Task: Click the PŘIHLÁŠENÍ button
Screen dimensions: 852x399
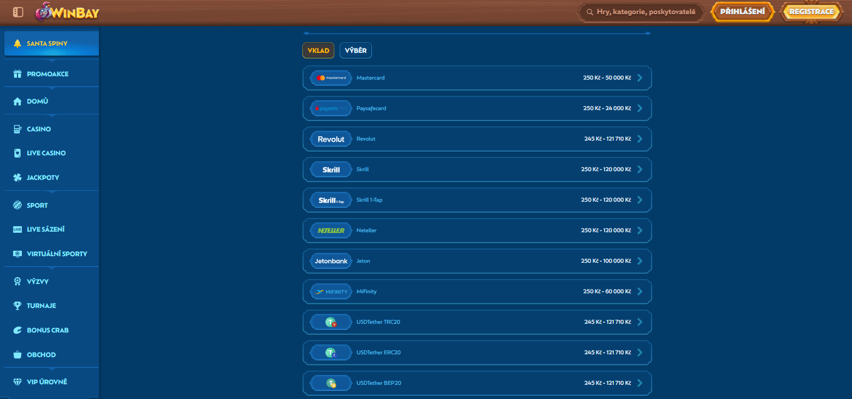Action: coord(741,11)
